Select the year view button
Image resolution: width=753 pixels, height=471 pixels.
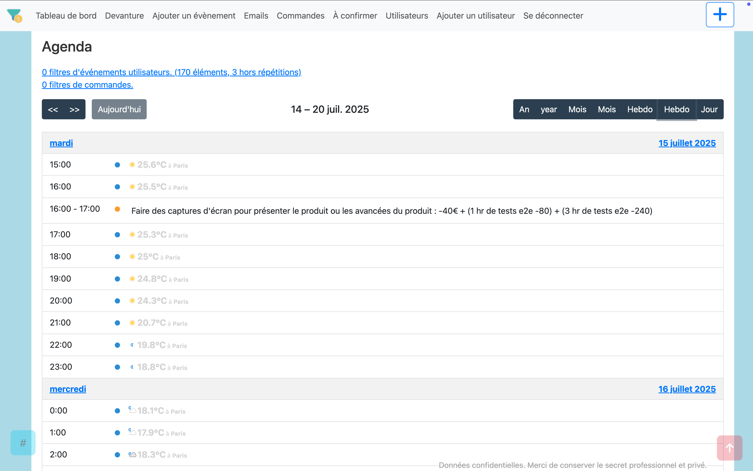(x=548, y=109)
